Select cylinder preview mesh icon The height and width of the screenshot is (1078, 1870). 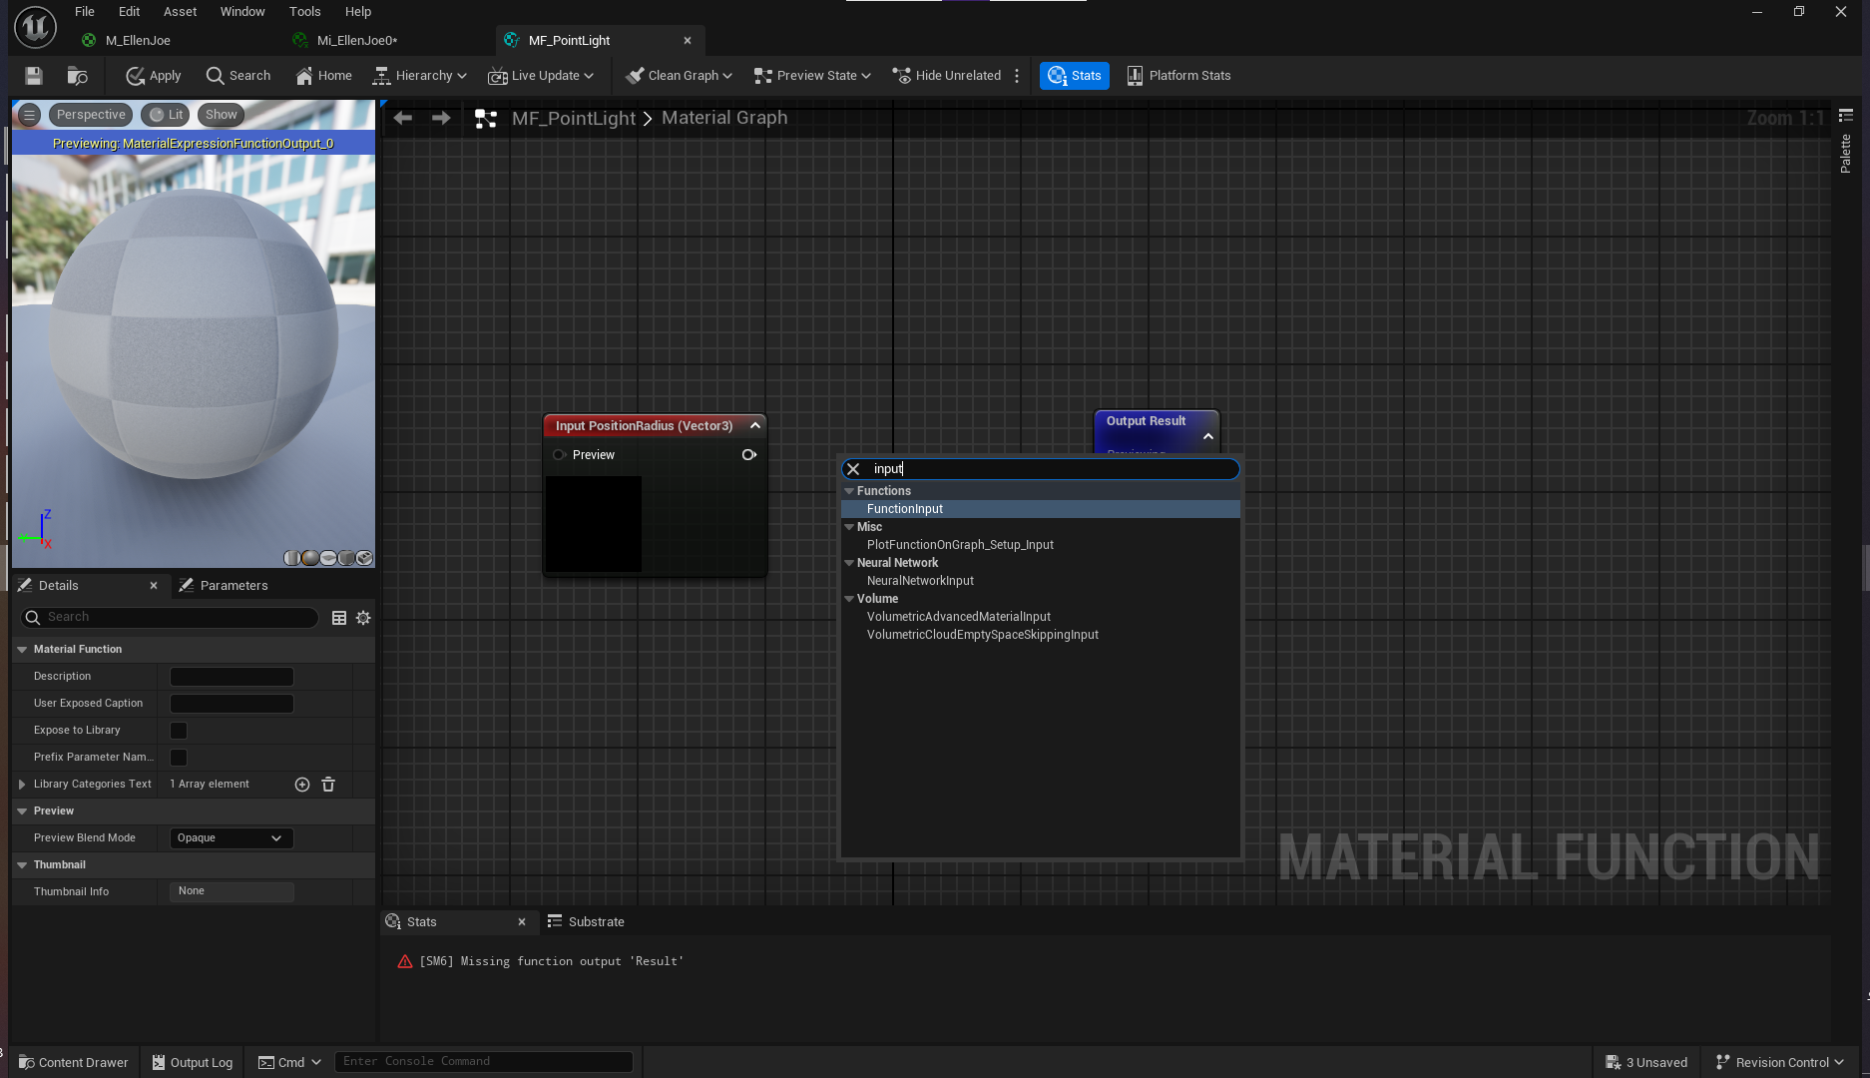(292, 558)
